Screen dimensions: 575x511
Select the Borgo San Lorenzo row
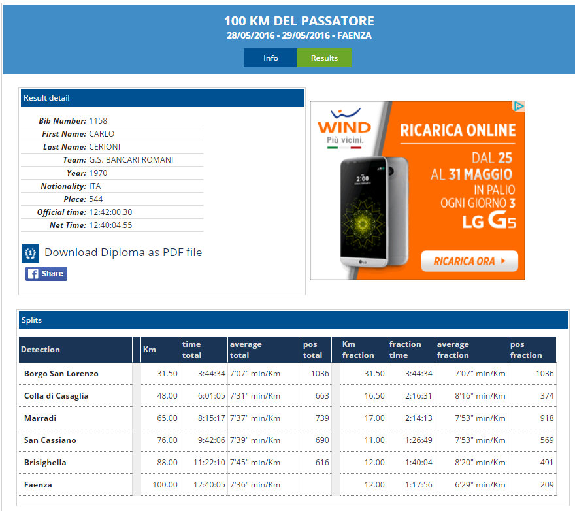[61, 374]
